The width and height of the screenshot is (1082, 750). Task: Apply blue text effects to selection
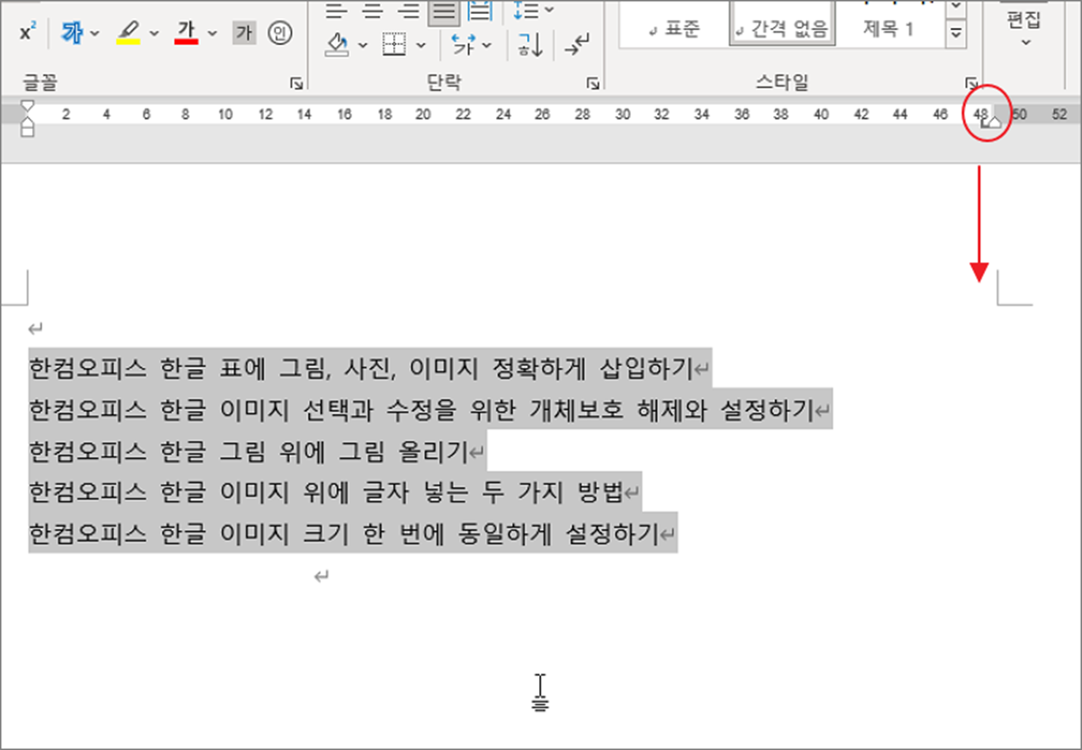pyautogui.click(x=72, y=34)
